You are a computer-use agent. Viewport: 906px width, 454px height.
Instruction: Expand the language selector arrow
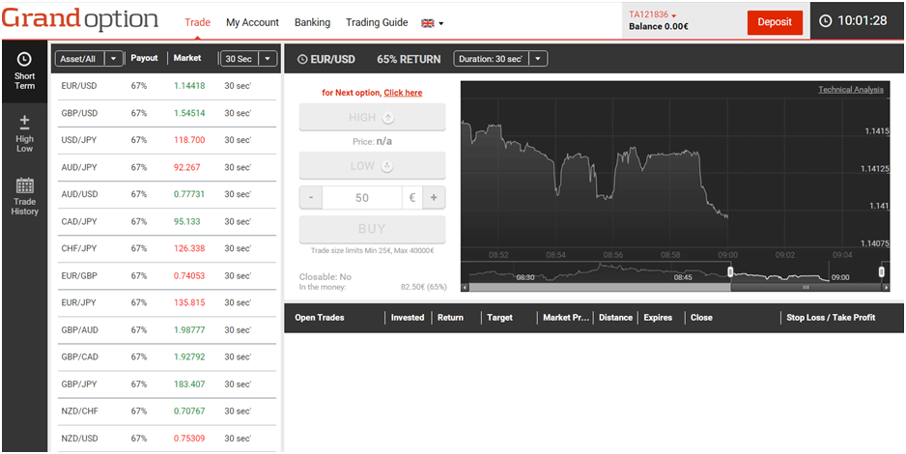pyautogui.click(x=441, y=24)
